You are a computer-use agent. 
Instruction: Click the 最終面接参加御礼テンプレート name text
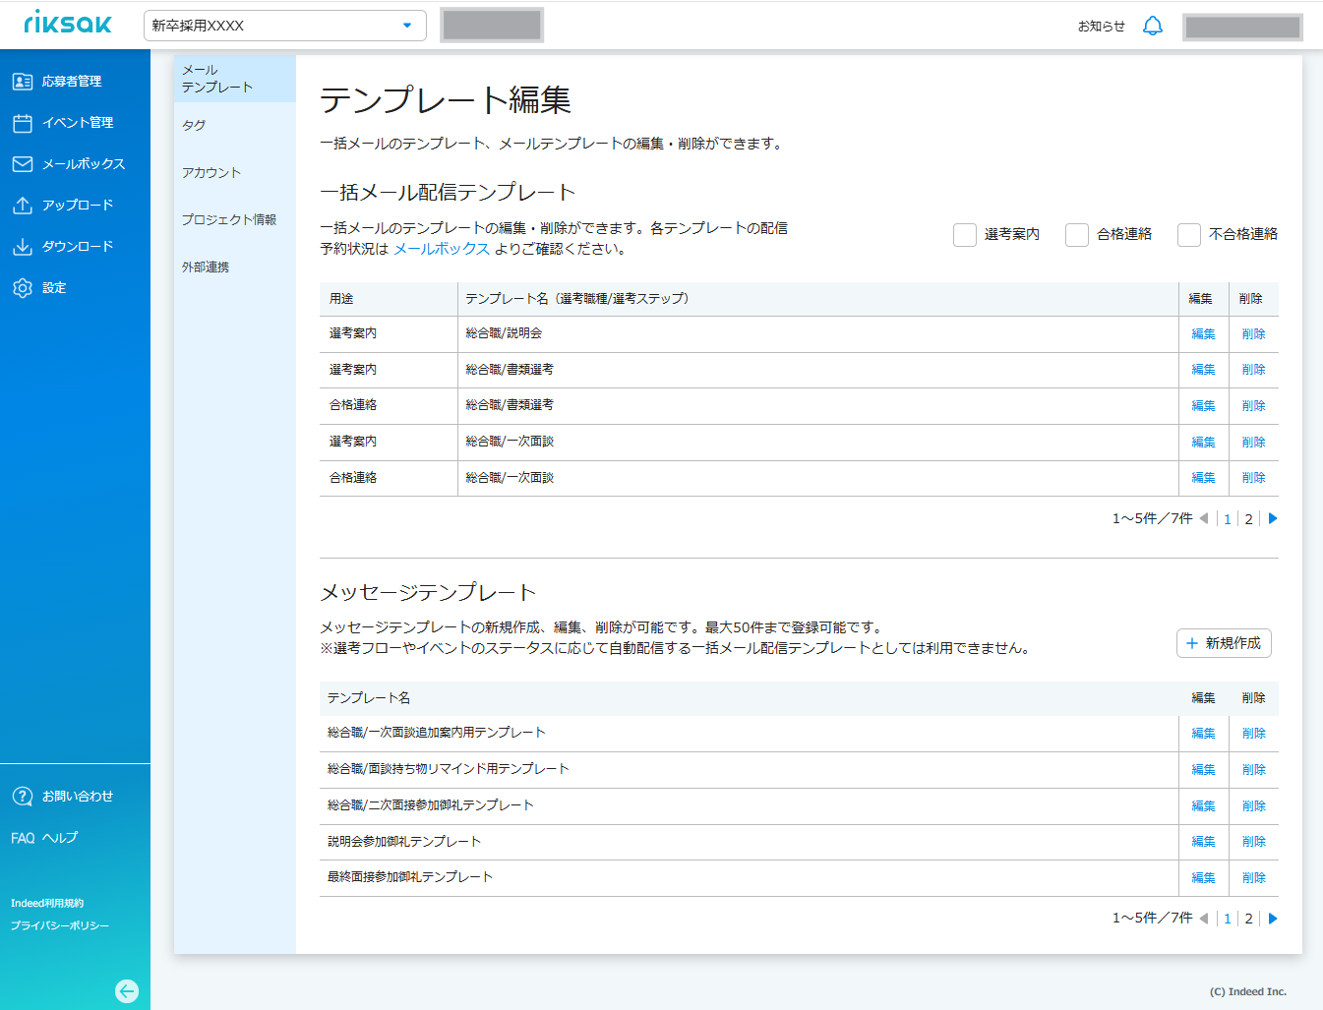[410, 877]
